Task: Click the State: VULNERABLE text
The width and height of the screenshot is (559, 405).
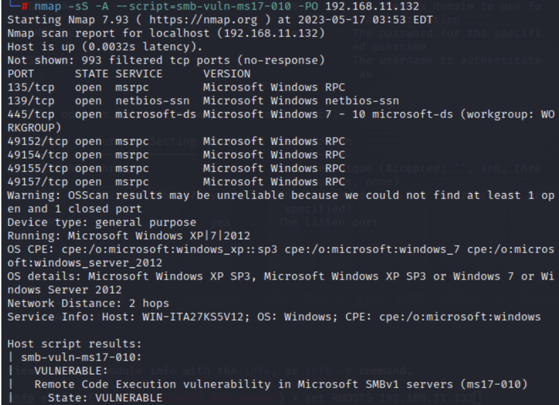Action: point(105,398)
